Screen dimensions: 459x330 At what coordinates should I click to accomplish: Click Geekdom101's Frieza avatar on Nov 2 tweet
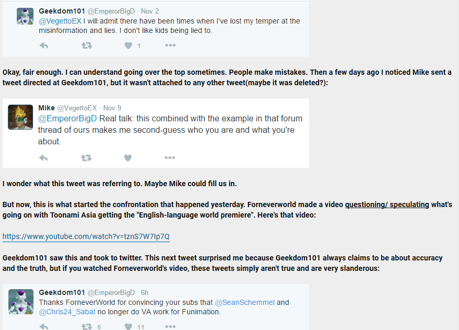pos(25,16)
